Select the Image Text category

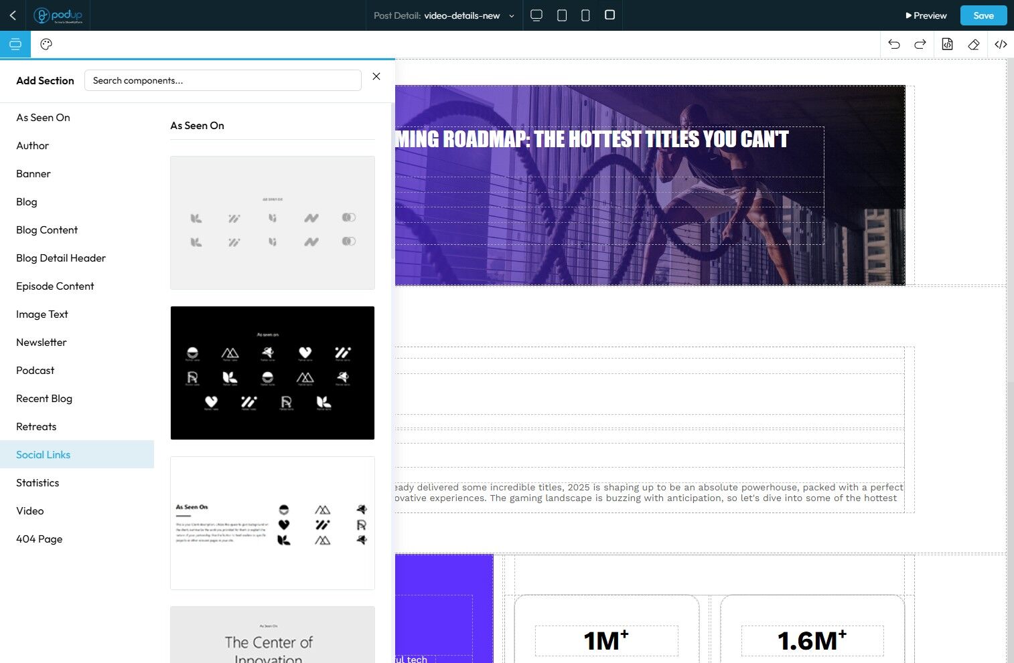coord(77,314)
